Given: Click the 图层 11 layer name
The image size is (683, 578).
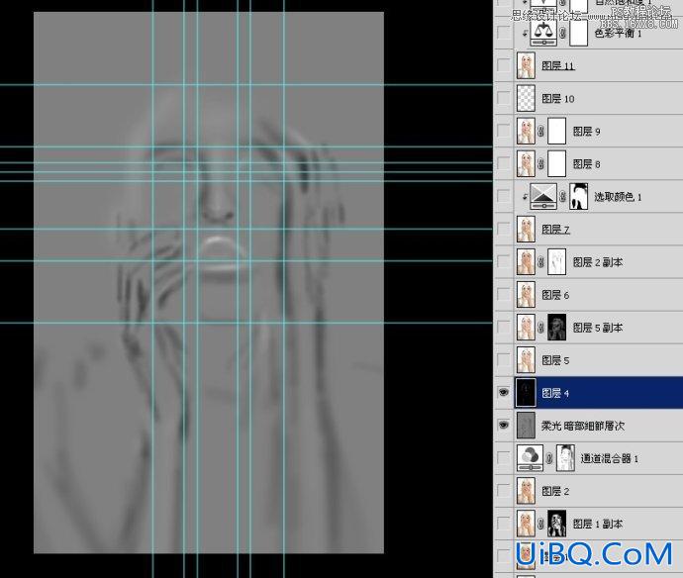Looking at the screenshot, I should coord(558,65).
